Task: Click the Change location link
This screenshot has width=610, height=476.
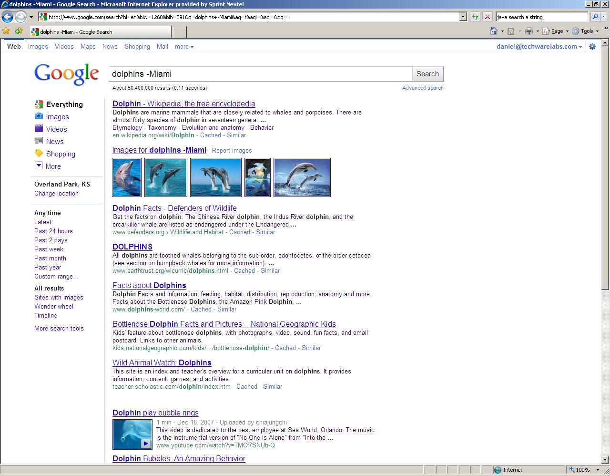Action: (56, 194)
